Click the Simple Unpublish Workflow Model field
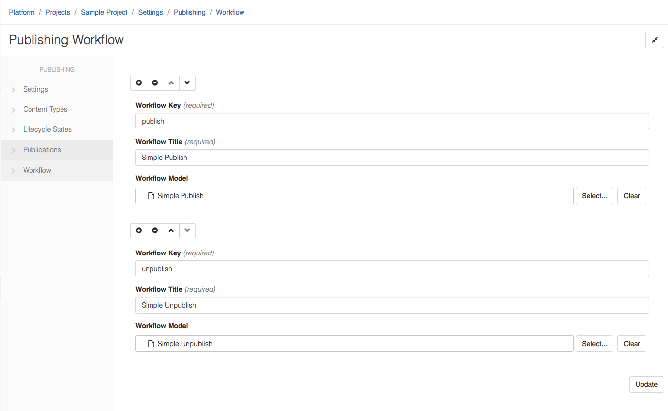The image size is (668, 411). 354,344
